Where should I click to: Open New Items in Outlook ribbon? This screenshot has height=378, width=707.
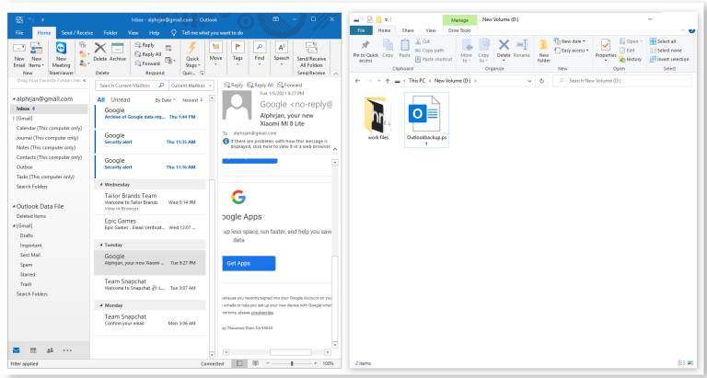click(x=36, y=55)
